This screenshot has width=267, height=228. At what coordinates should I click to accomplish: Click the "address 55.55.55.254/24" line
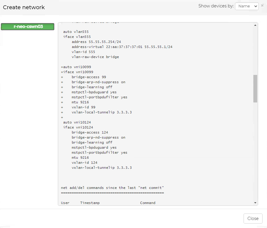pyautogui.click(x=96, y=42)
